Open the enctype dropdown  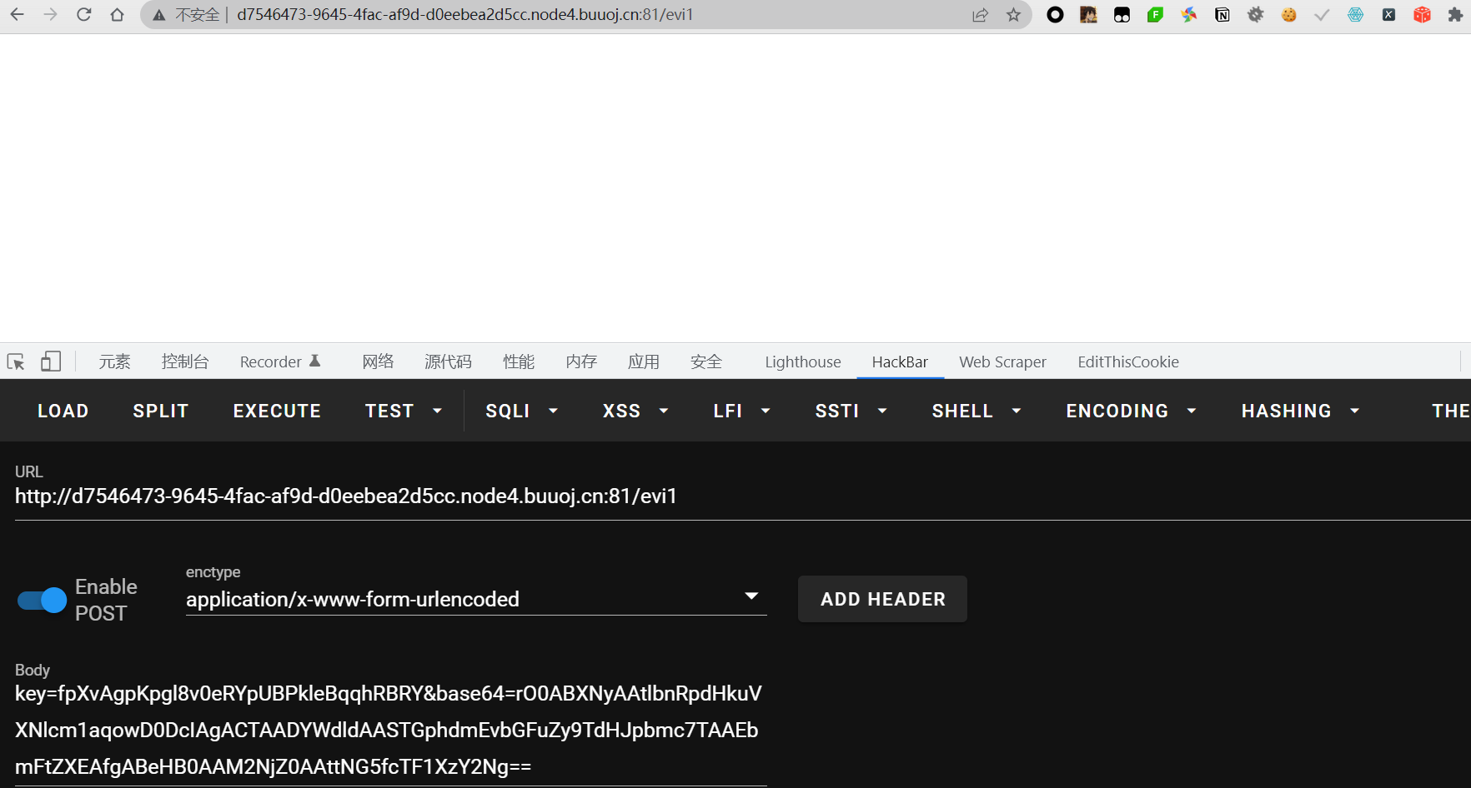476,599
